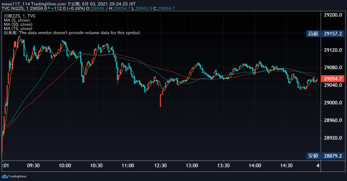Click the +112.0 (+0.39%) change value
Viewport: 347px width, 181px height.
tap(68, 8)
